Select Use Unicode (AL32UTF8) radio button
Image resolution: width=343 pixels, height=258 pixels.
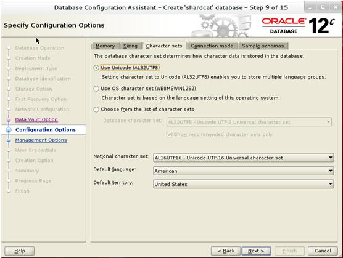[x=96, y=68]
